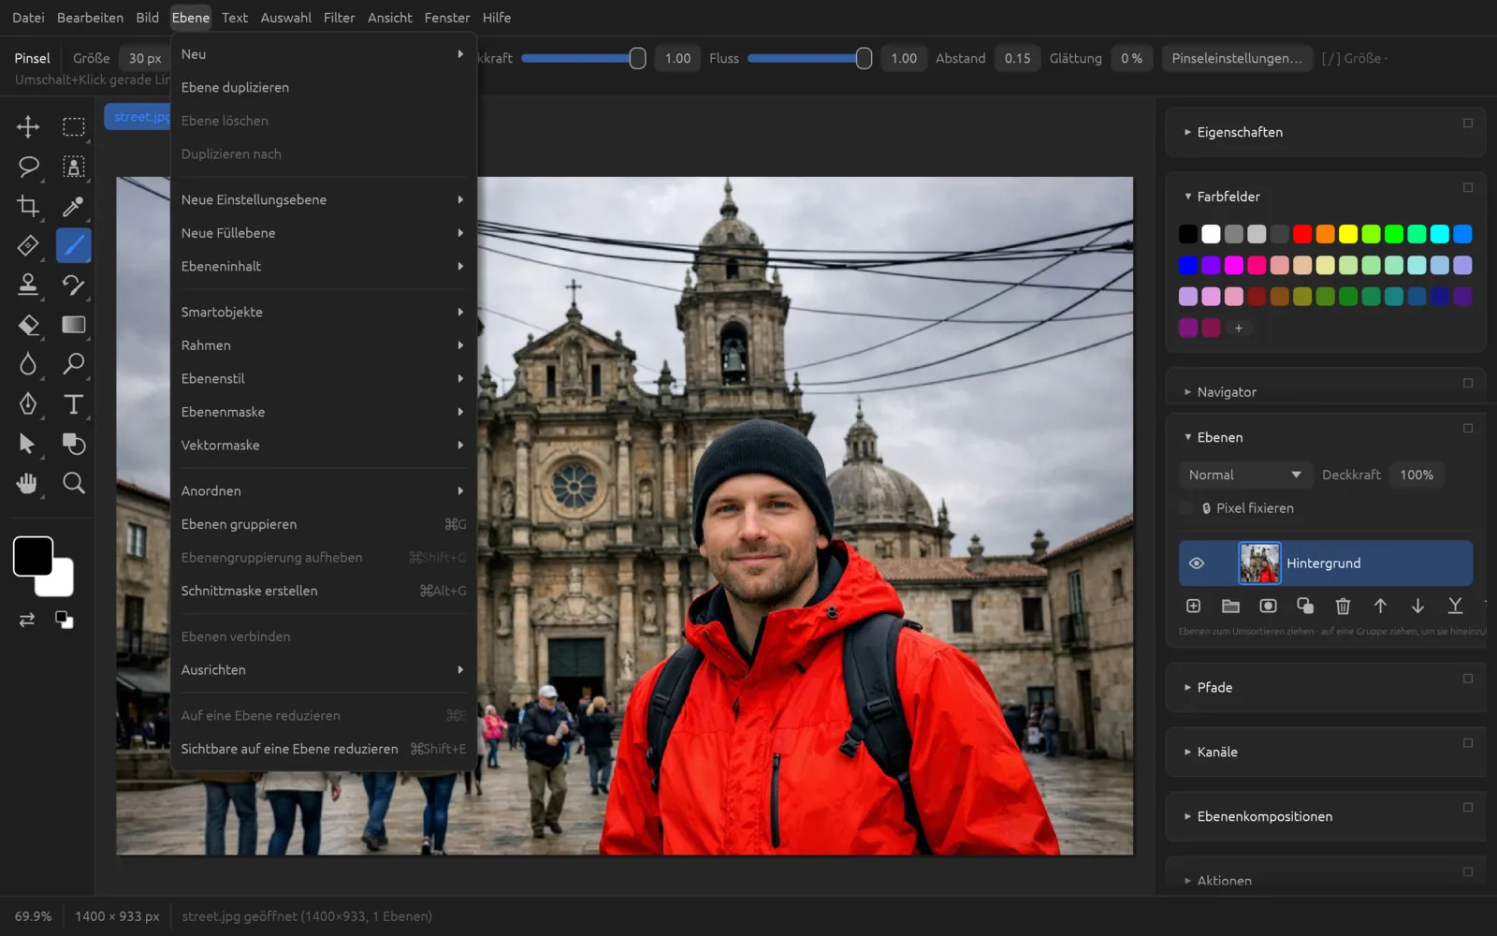Image resolution: width=1497 pixels, height=936 pixels.
Task: Choose Ebene duplizieren from the menu
Action: (x=324, y=87)
